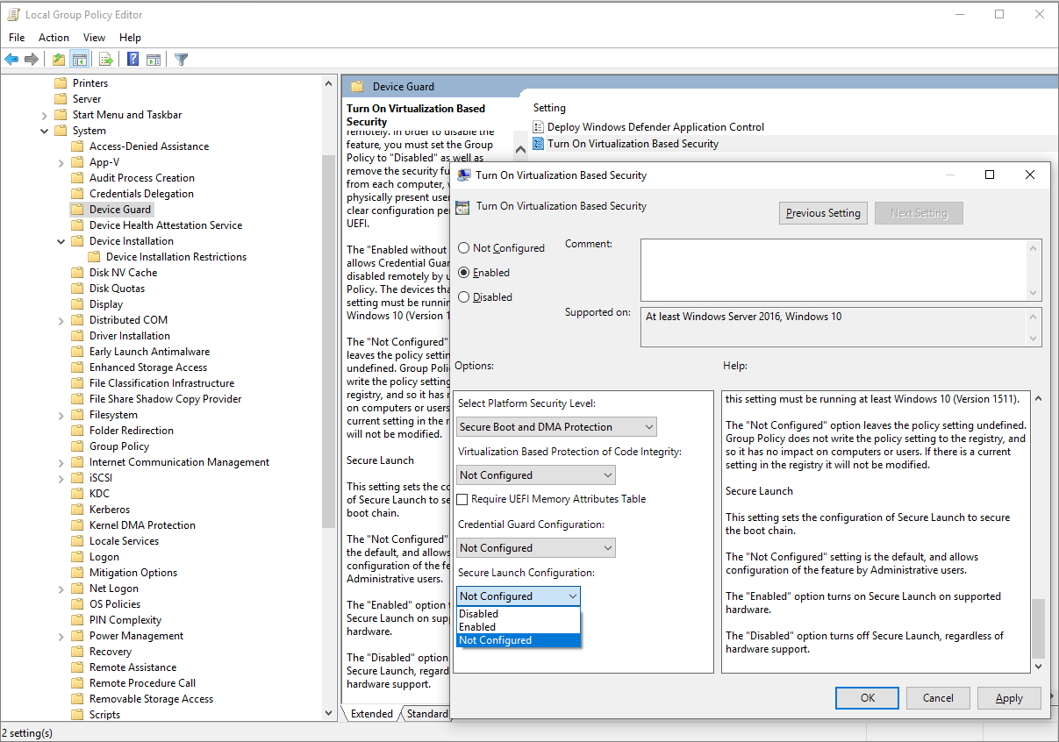Open the Credential Guard Configuration dropdown
Screen dimensions: 1059x742
pyautogui.click(x=535, y=548)
